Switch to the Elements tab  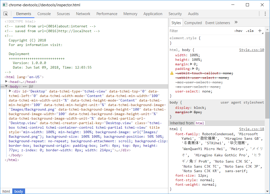point(24,14)
